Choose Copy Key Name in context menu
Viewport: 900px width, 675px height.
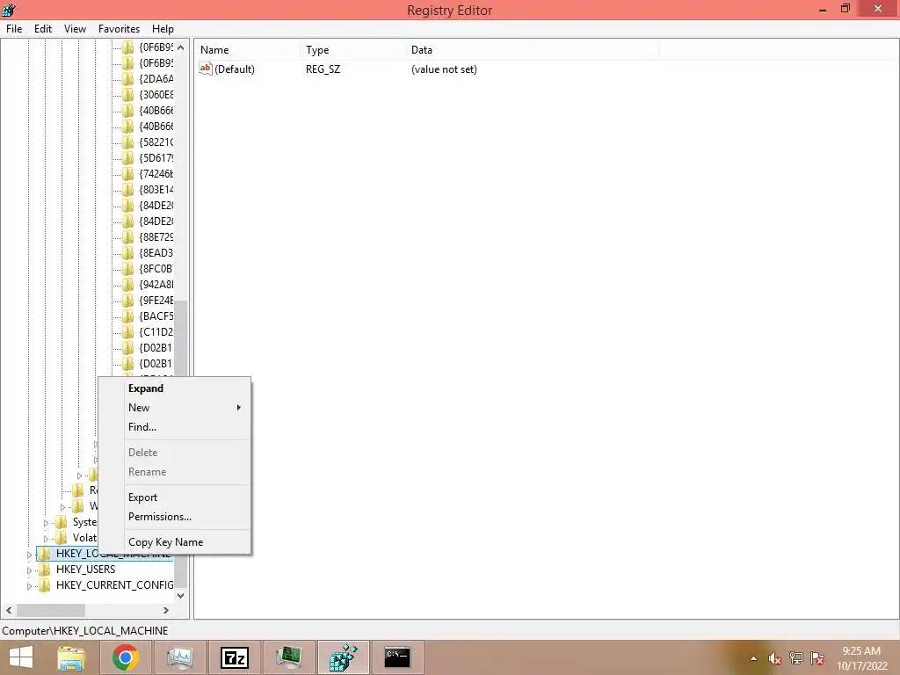(x=175, y=542)
